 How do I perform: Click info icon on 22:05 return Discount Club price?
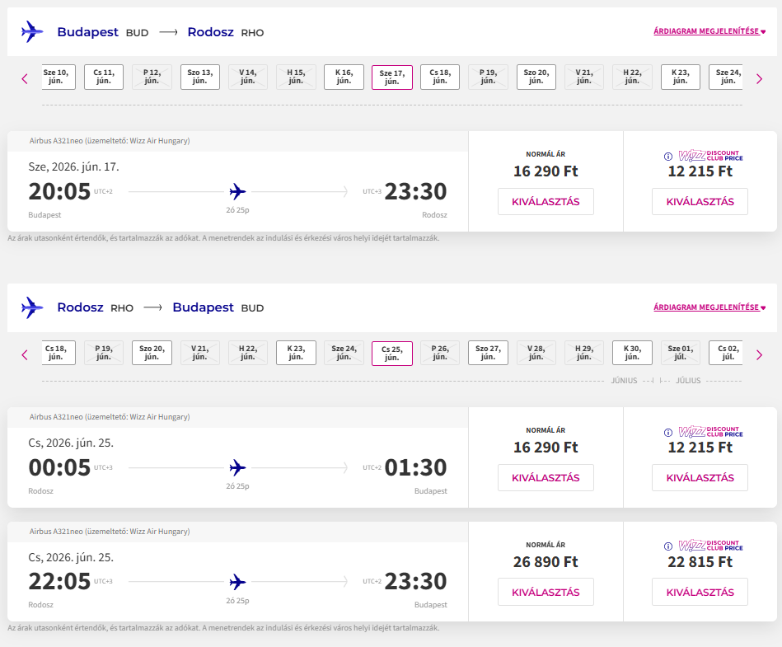click(x=667, y=546)
